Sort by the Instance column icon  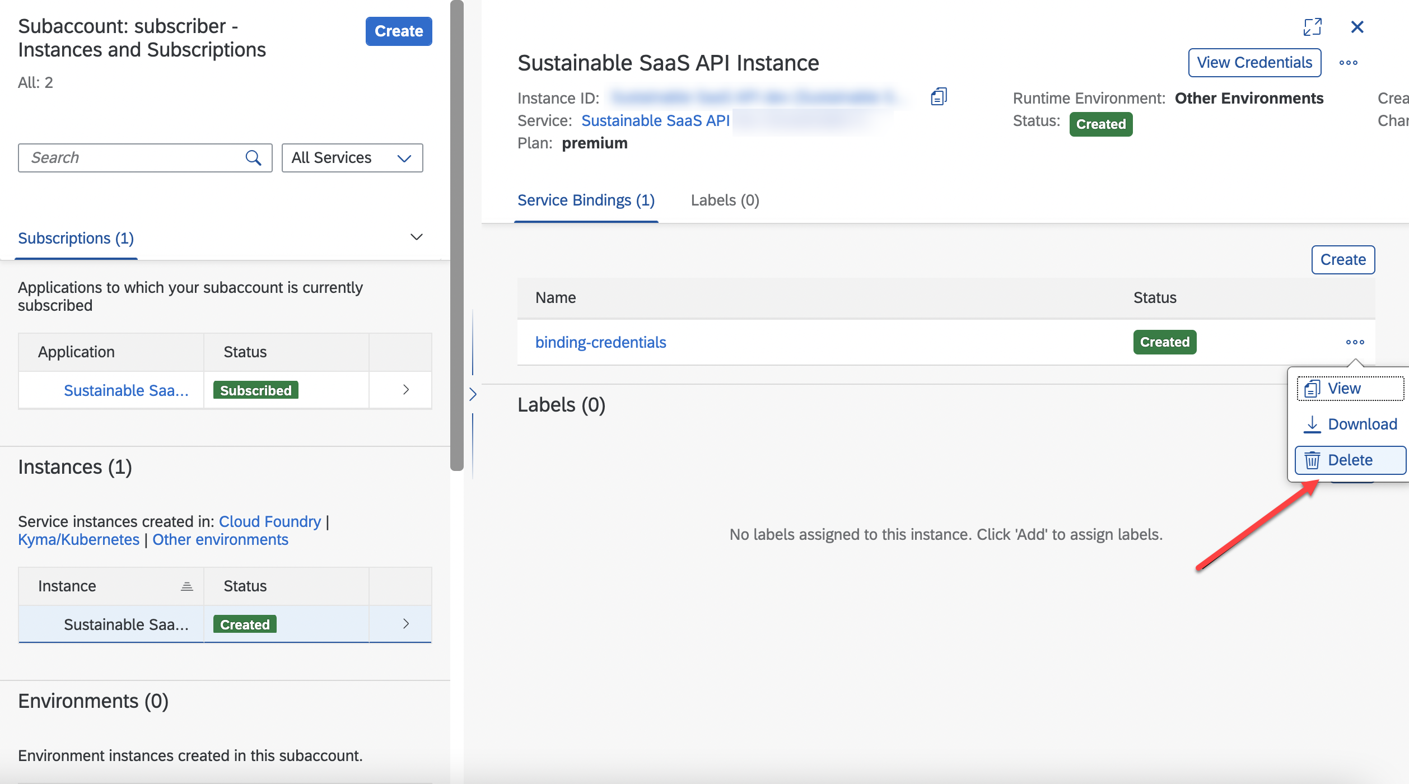click(187, 586)
